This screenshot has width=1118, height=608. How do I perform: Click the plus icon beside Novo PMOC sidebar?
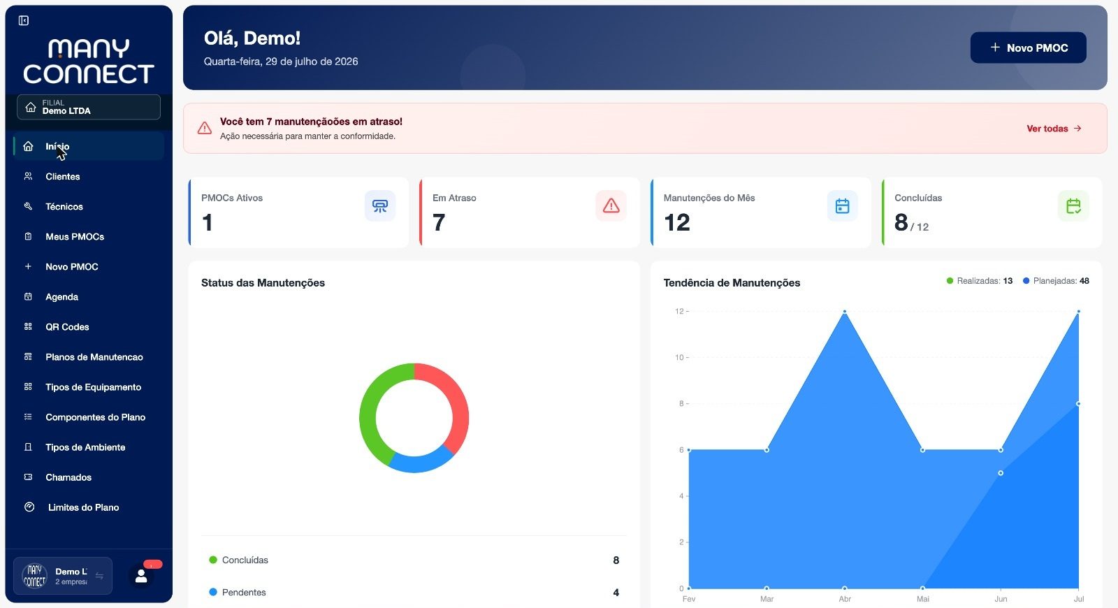pos(28,266)
